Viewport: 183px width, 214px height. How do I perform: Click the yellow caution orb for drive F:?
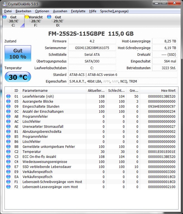click(27, 17)
